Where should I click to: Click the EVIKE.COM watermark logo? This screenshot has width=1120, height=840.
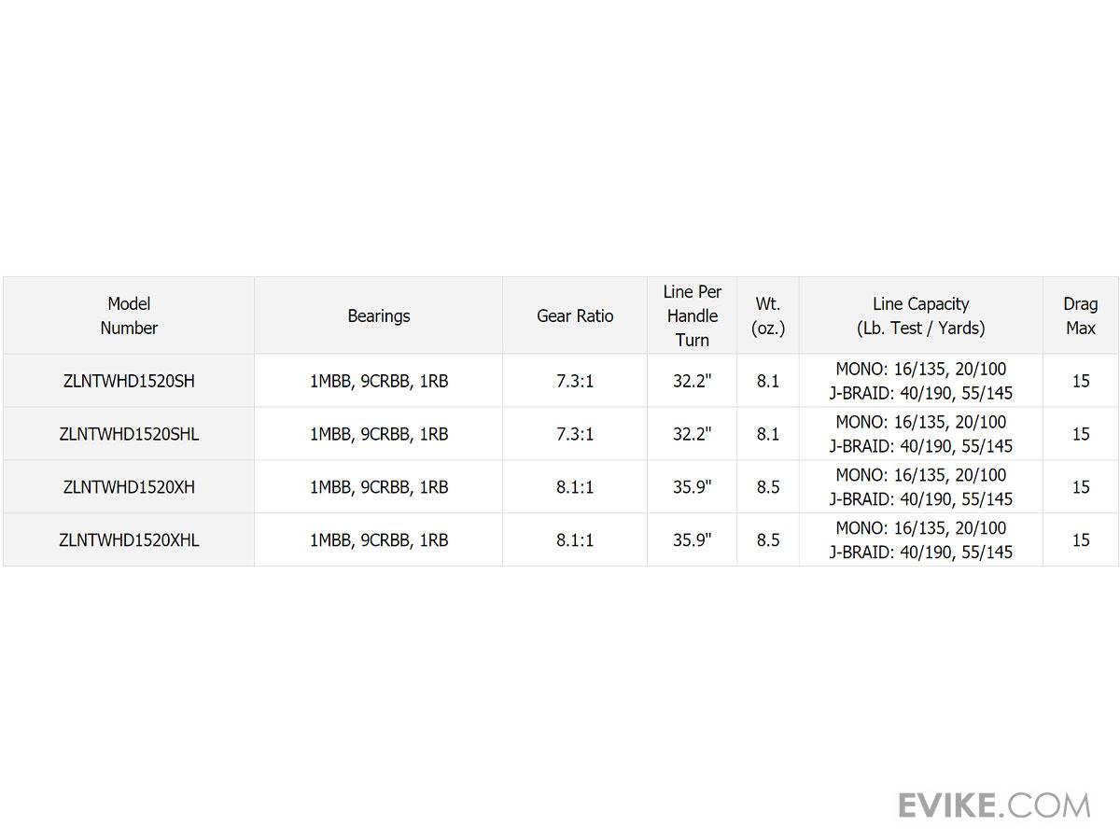click(x=993, y=805)
